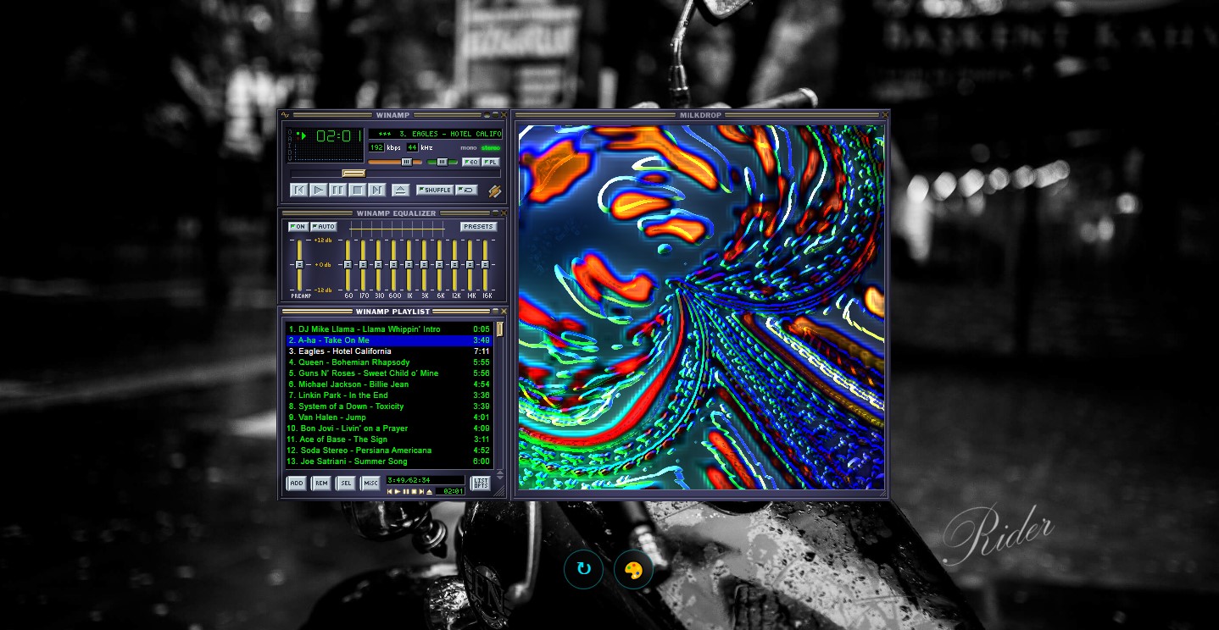This screenshot has height=630, width=1219.
Task: Click the 16K equalizer band slider
Action: click(x=486, y=265)
